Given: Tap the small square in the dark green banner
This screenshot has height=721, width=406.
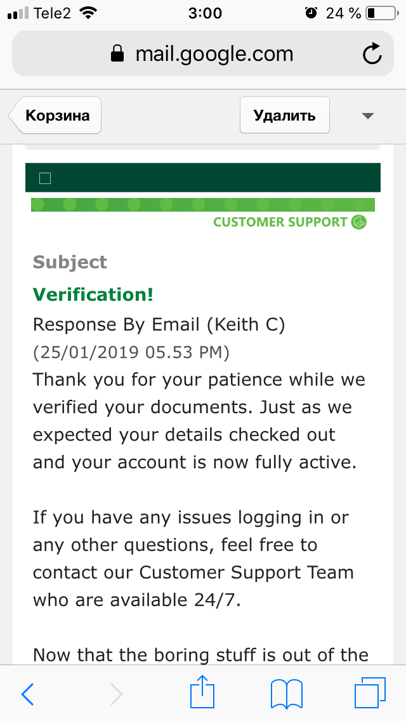Looking at the screenshot, I should (45, 178).
